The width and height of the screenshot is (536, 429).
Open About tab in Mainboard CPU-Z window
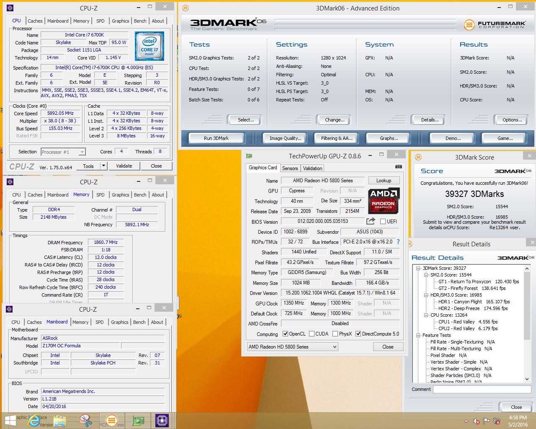tap(157, 322)
